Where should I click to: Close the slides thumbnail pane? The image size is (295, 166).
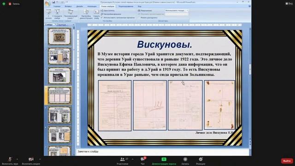[x=73, y=24]
